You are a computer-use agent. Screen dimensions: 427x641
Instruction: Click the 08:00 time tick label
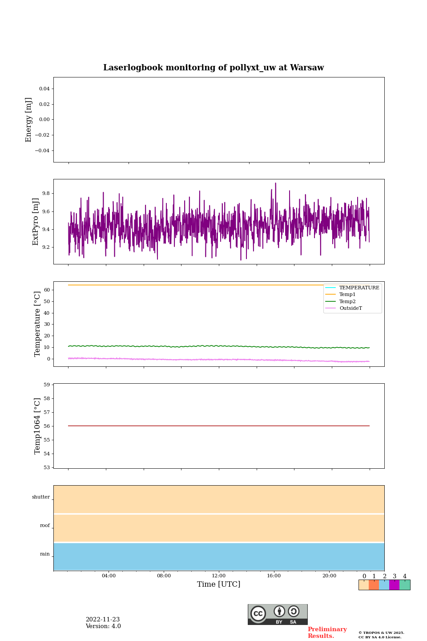pyautogui.click(x=164, y=576)
